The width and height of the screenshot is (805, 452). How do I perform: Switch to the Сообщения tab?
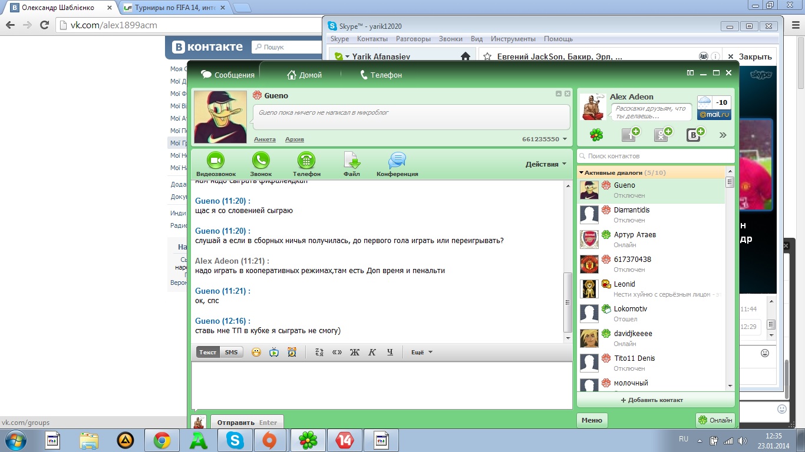(x=227, y=75)
